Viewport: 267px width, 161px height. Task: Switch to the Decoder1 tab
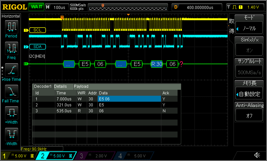click(x=43, y=86)
